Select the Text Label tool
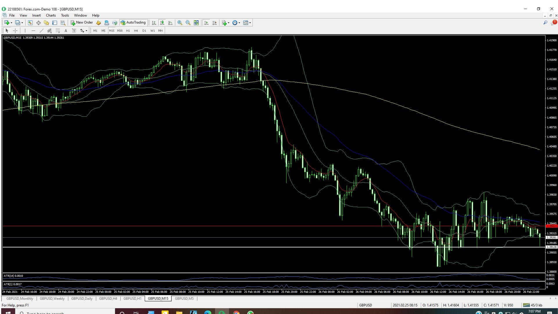The width and height of the screenshot is (558, 314). [x=74, y=31]
